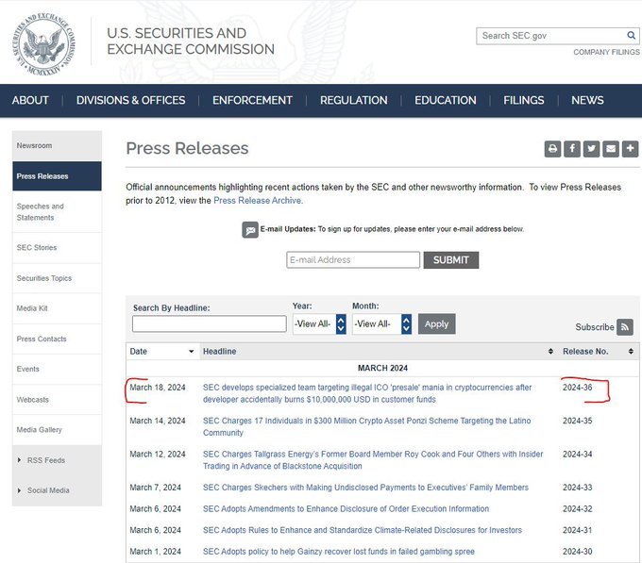The width and height of the screenshot is (642, 563).
Task: Open Media Gallery sidebar link
Action: (57, 430)
